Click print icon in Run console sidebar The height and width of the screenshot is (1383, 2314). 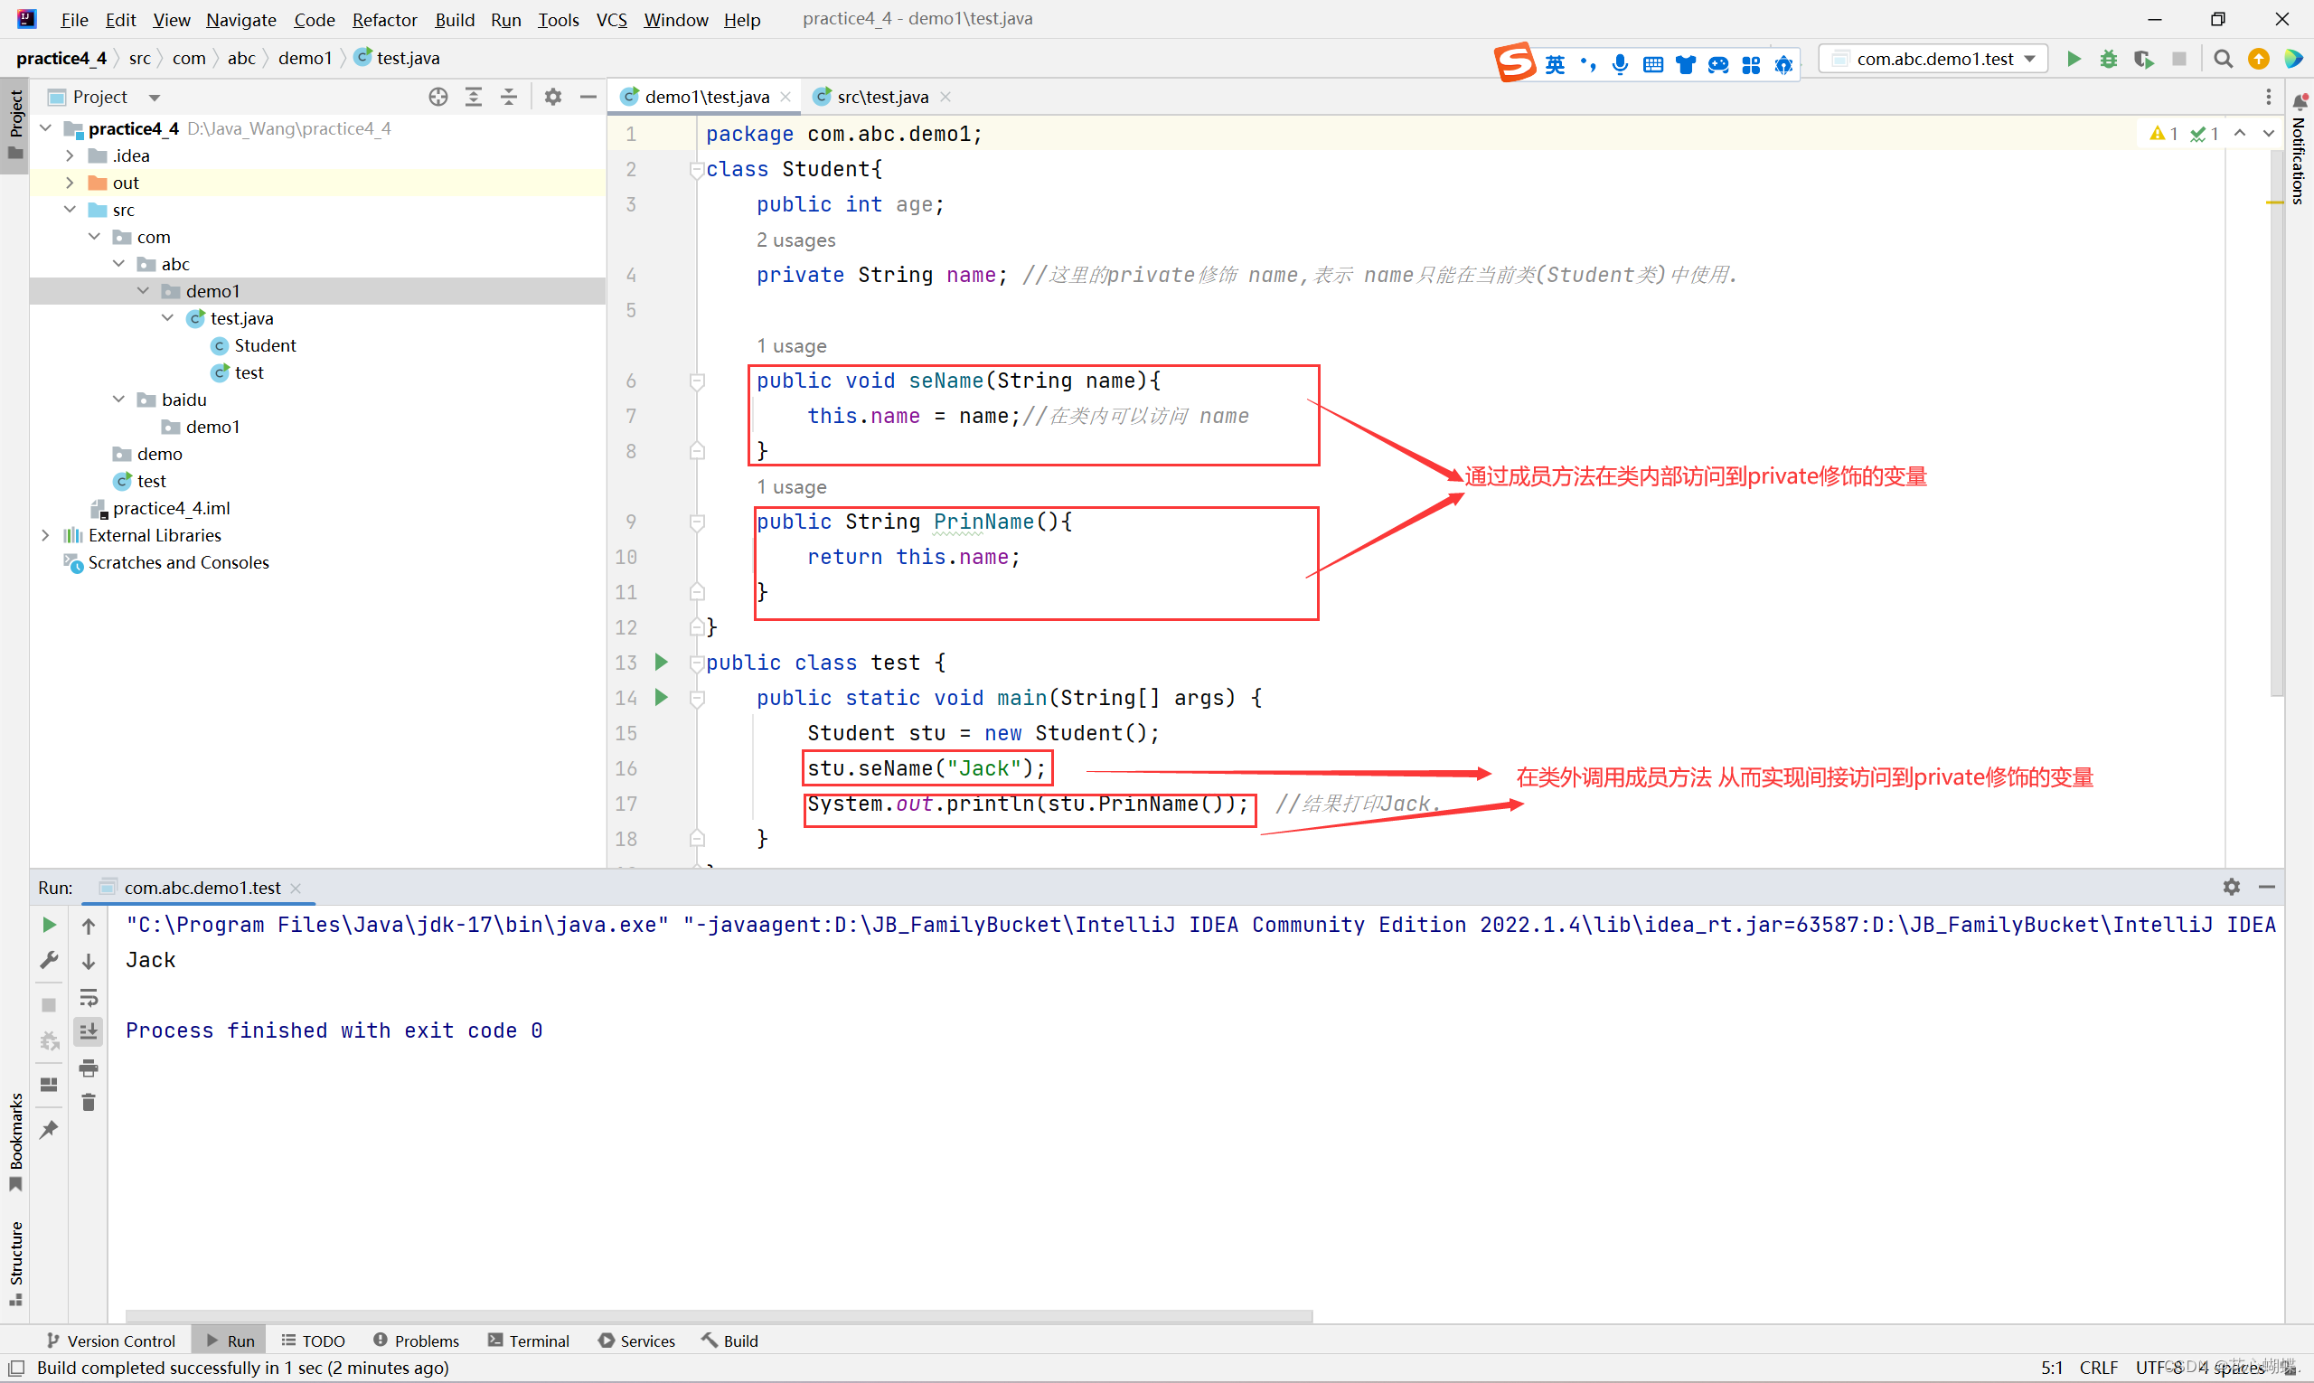point(89,1068)
